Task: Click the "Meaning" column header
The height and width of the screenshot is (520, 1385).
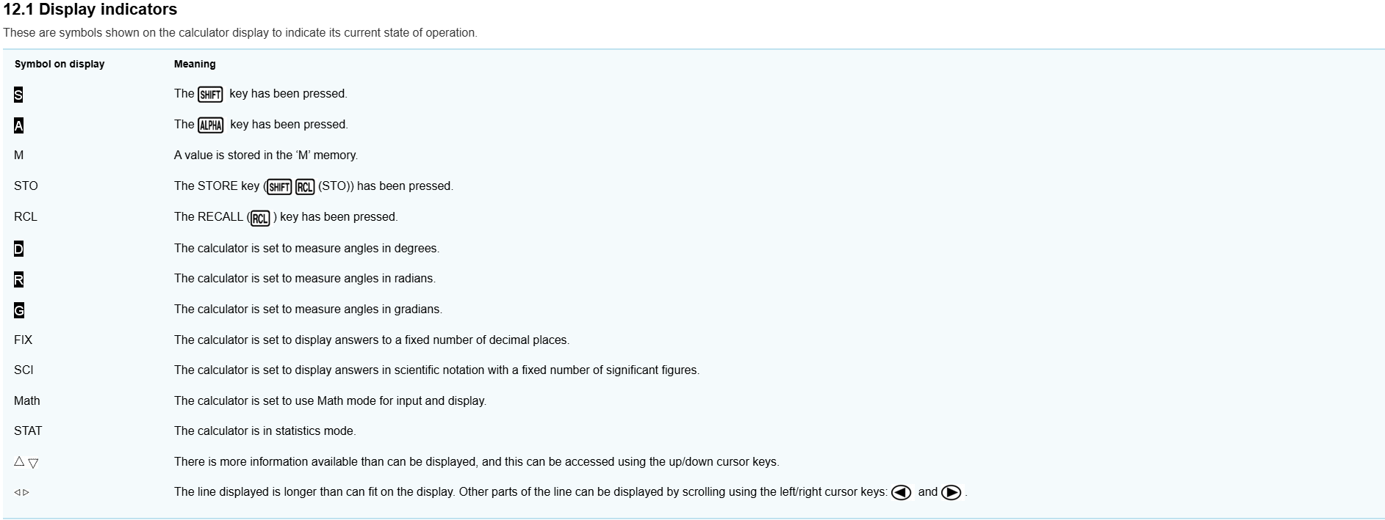Action: point(195,64)
